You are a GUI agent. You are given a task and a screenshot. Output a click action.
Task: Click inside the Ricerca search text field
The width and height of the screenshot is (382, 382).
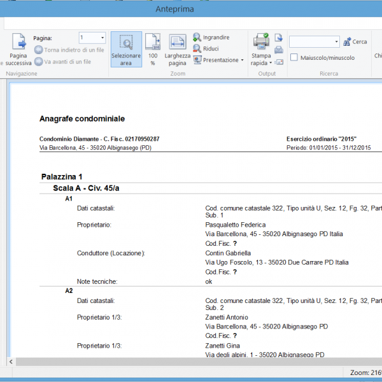311,42
